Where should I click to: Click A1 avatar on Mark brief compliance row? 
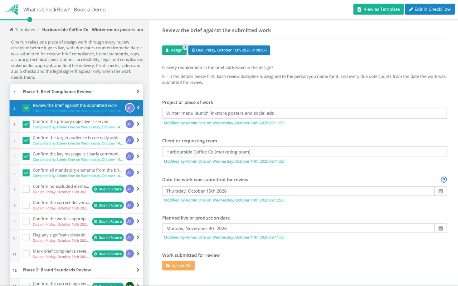[x=130, y=254]
